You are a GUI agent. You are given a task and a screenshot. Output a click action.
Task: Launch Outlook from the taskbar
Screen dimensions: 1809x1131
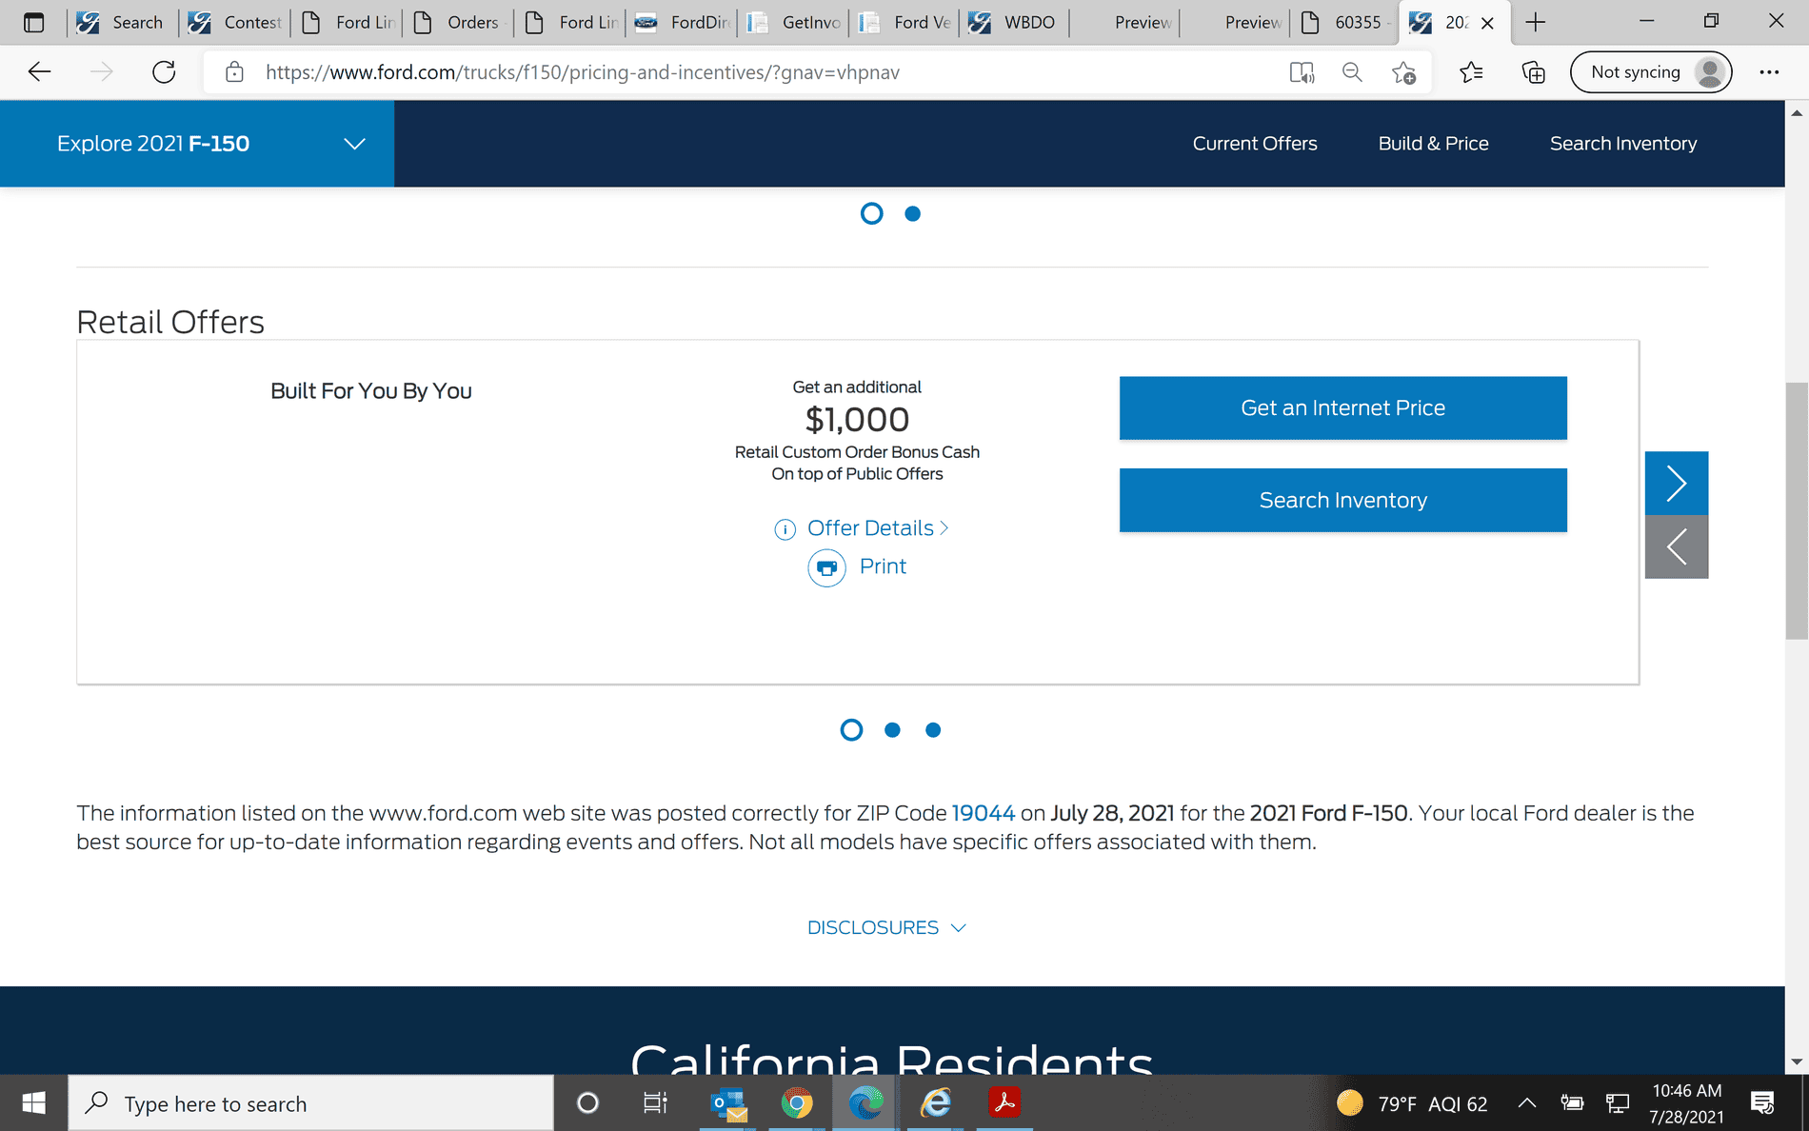coord(728,1103)
